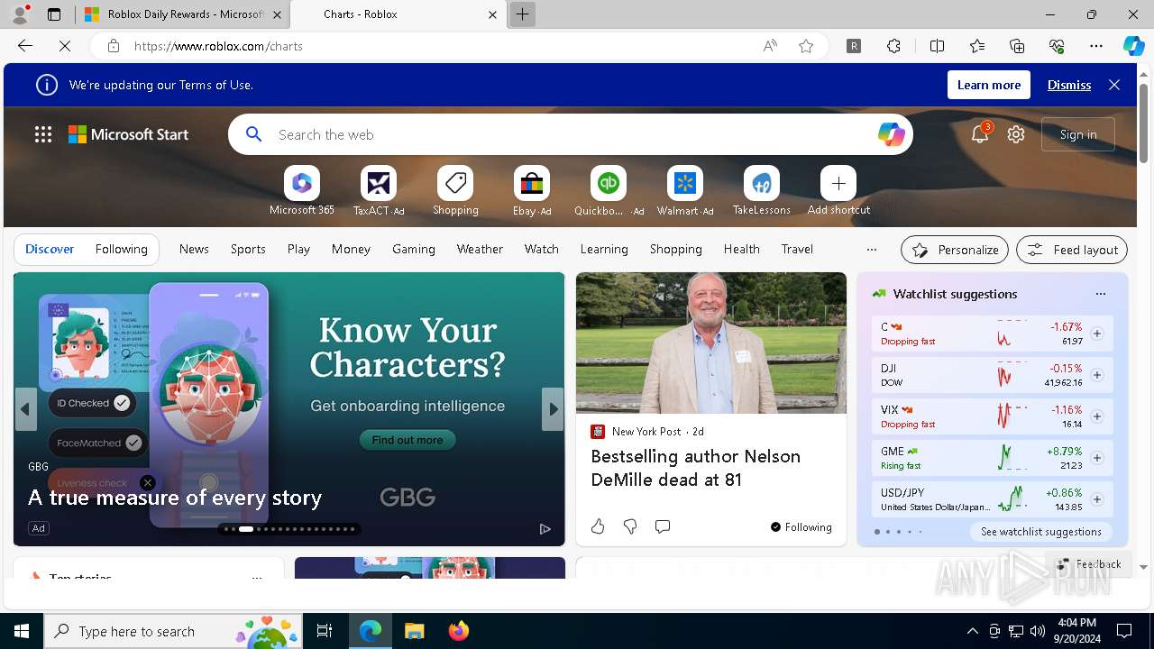Open the Walmart shortcut tile

tap(685, 184)
